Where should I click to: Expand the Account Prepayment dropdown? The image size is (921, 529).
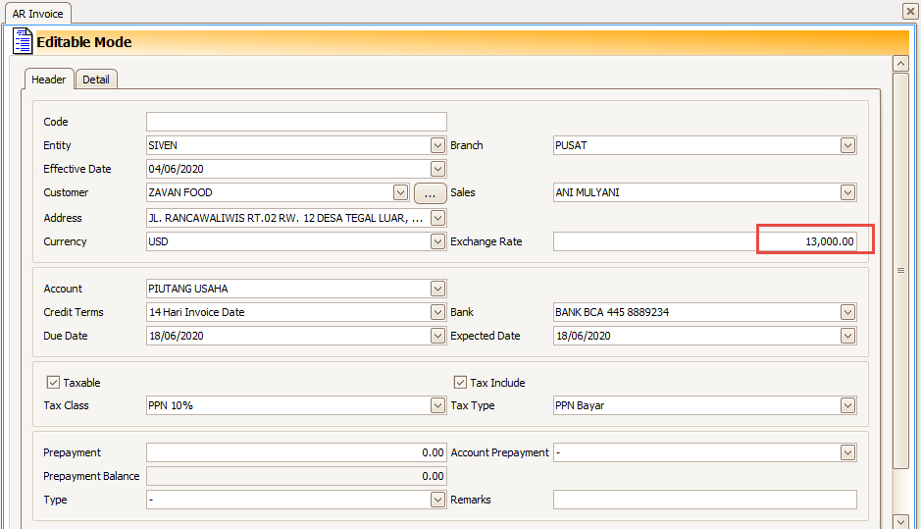pos(847,452)
